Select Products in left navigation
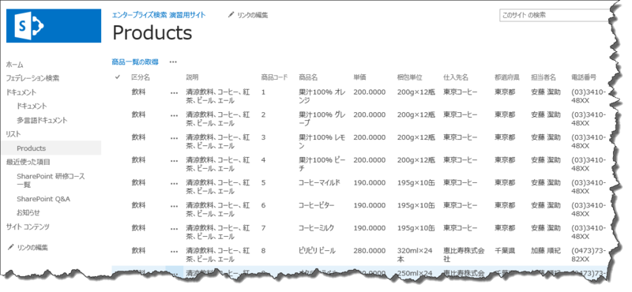This screenshot has width=632, height=292. pos(32,148)
